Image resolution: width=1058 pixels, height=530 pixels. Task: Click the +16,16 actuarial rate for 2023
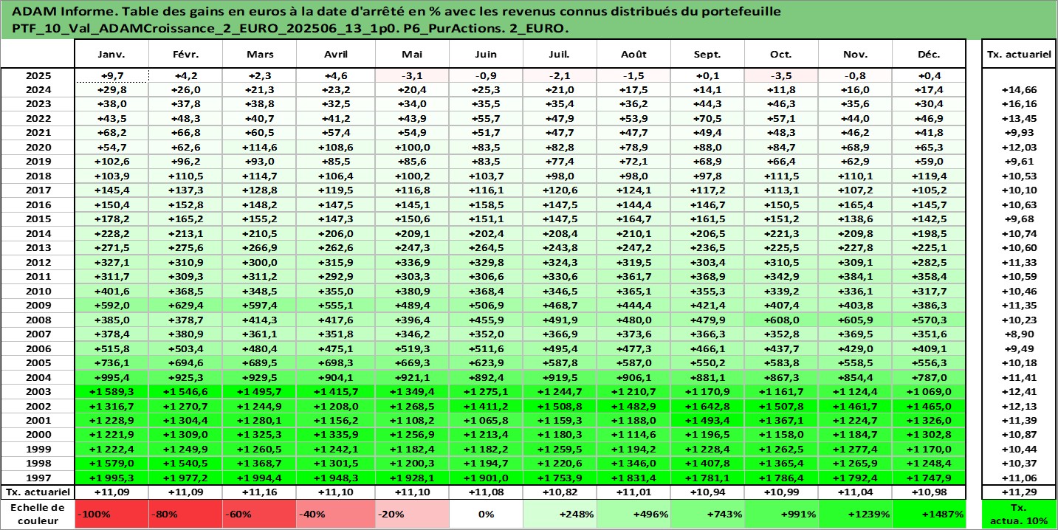1020,104
